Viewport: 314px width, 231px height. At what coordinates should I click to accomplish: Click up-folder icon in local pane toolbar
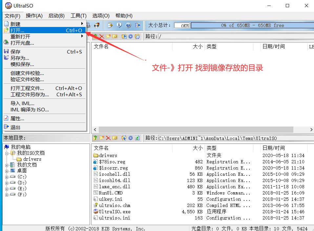[95, 138]
